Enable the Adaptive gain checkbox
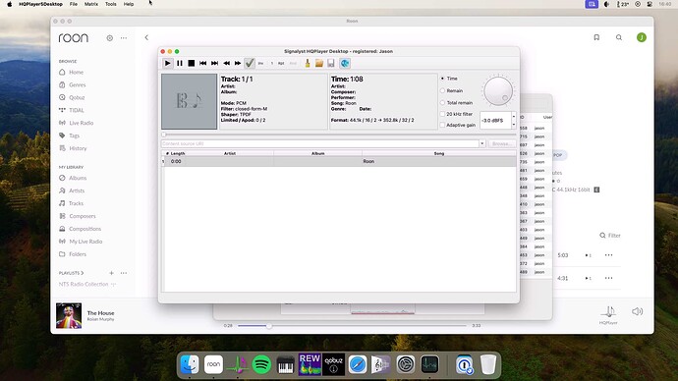The width and height of the screenshot is (678, 381). coord(442,125)
